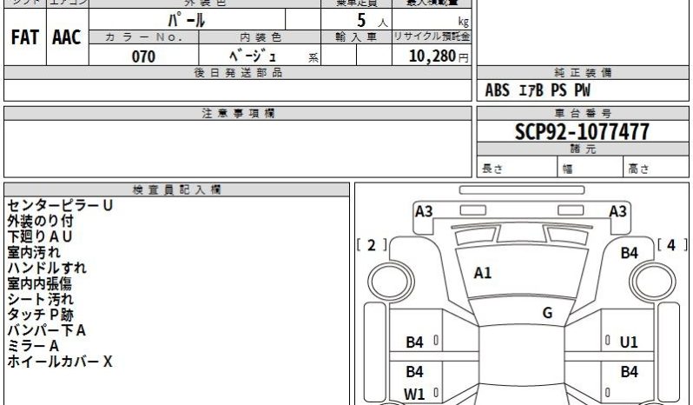Select the W1 mark on car diagram
The image size is (693, 405).
[415, 394]
